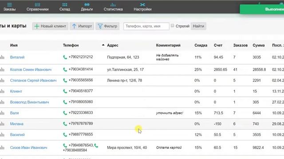This screenshot has width=284, height=159.
Task: Open statistics icon for Клиент row
Action: (x=2, y=91)
